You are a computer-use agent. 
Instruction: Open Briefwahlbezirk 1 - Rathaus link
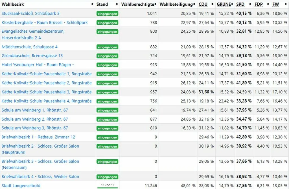(38, 137)
